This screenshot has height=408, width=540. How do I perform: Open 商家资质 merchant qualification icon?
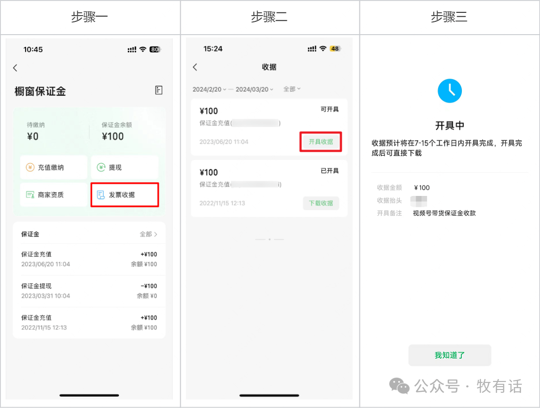click(x=30, y=195)
